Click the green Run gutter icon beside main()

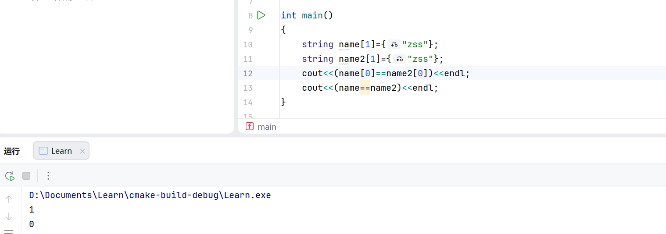click(x=261, y=15)
